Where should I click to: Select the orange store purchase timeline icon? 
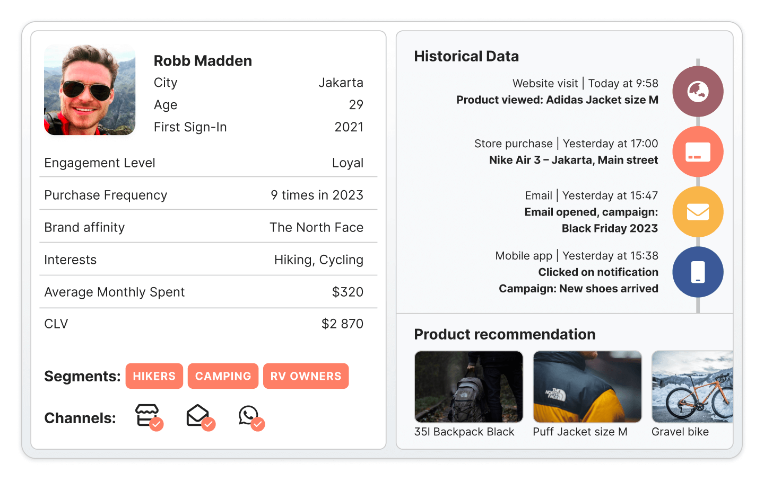pos(698,151)
